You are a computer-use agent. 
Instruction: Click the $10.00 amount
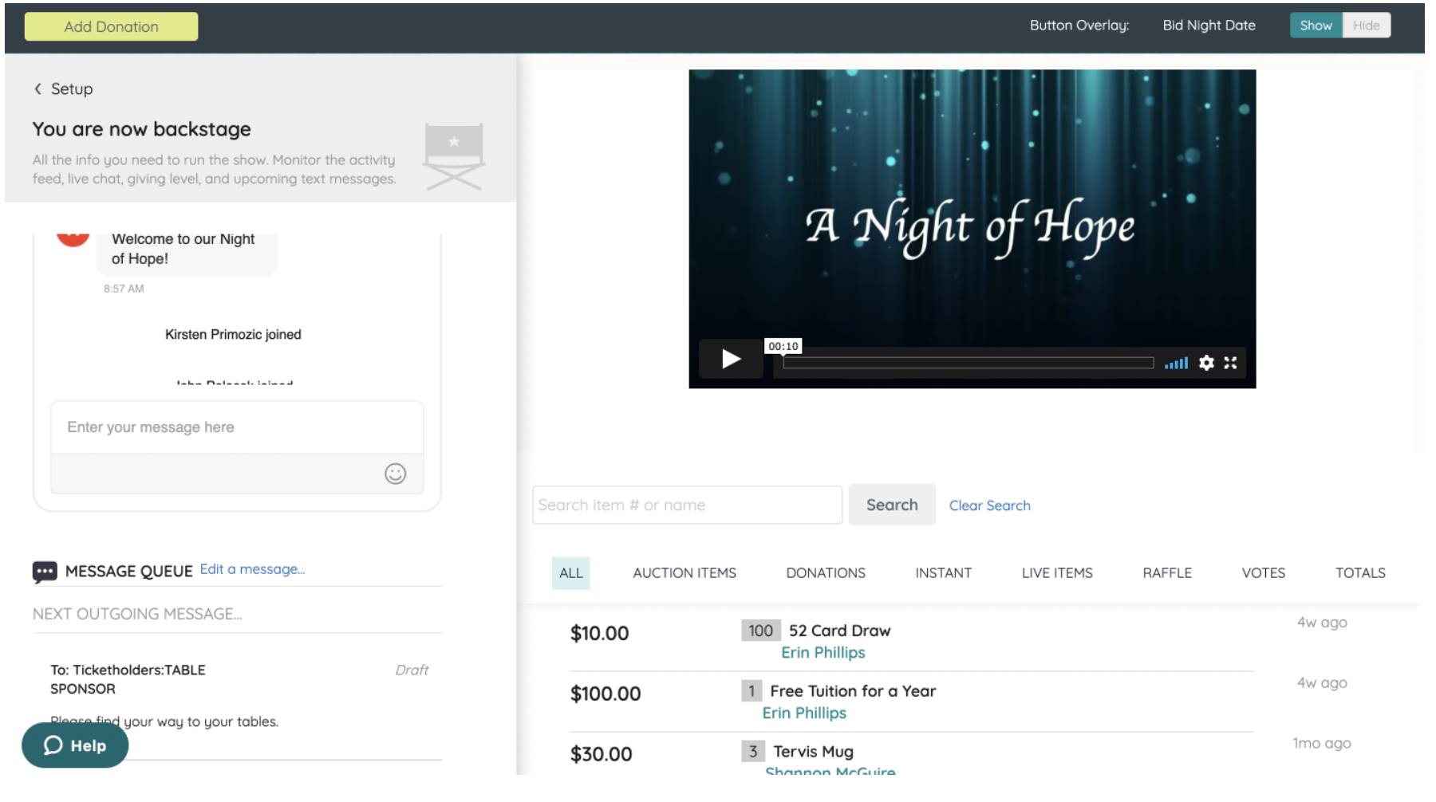tap(599, 634)
